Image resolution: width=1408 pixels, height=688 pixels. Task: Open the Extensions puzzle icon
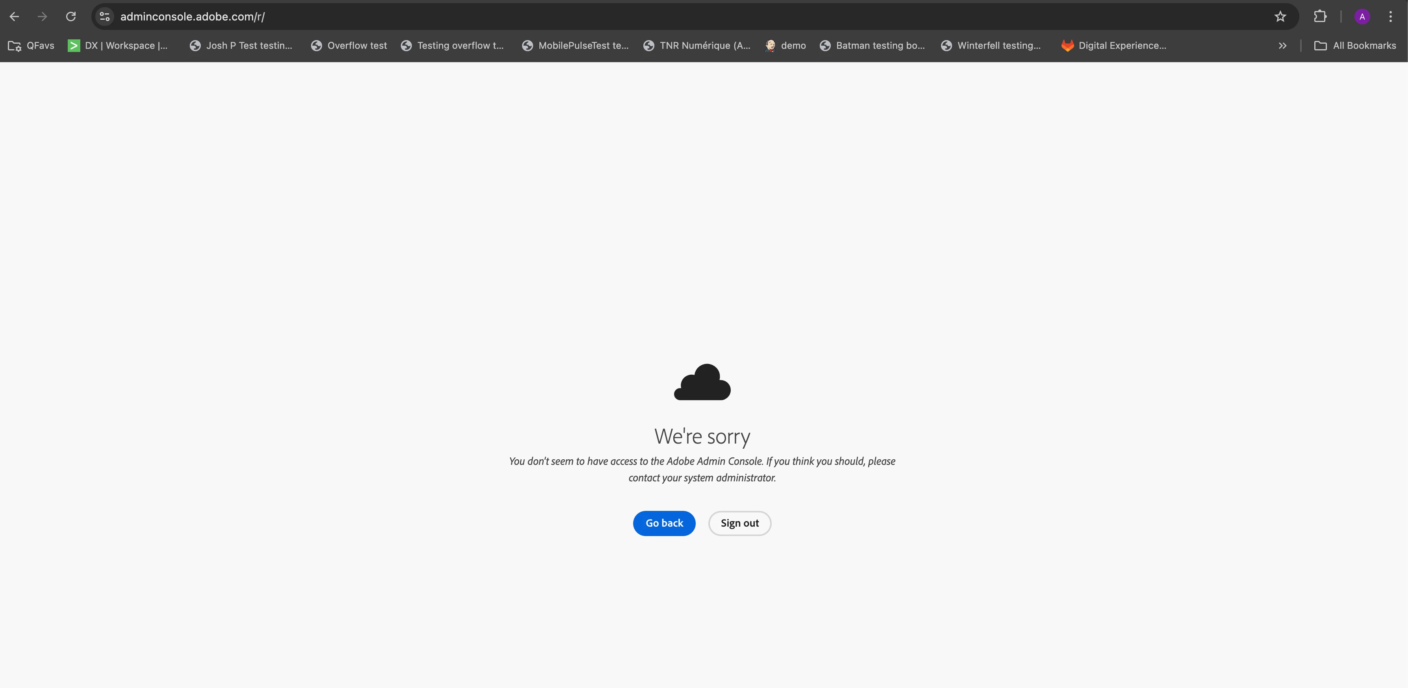[x=1320, y=17]
